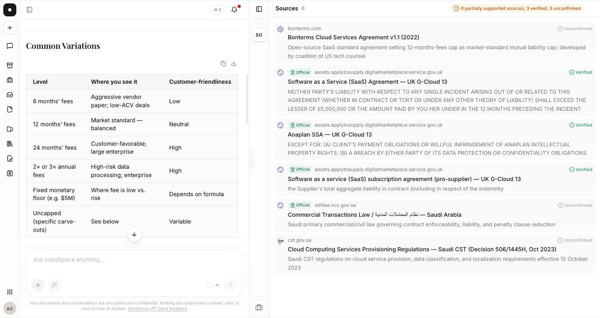Viewport: 600px width, 318px height.
Task: Toggle the Sources panel layout icon
Action: coord(259,9)
